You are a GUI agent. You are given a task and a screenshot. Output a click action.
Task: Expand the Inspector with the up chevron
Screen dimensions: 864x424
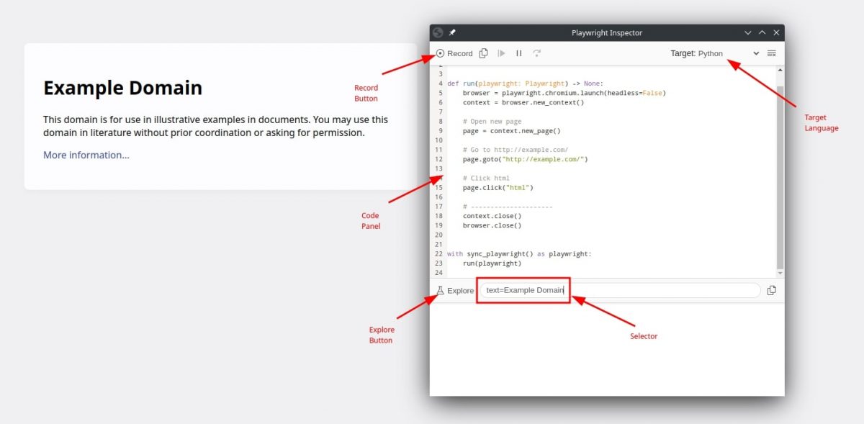pyautogui.click(x=762, y=32)
